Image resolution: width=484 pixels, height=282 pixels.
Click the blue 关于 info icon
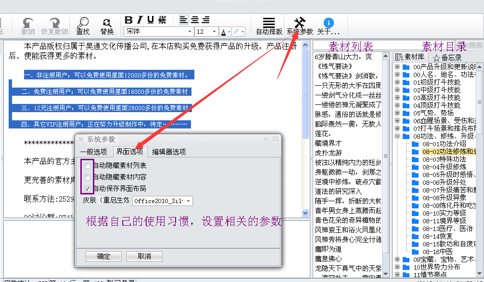click(329, 21)
